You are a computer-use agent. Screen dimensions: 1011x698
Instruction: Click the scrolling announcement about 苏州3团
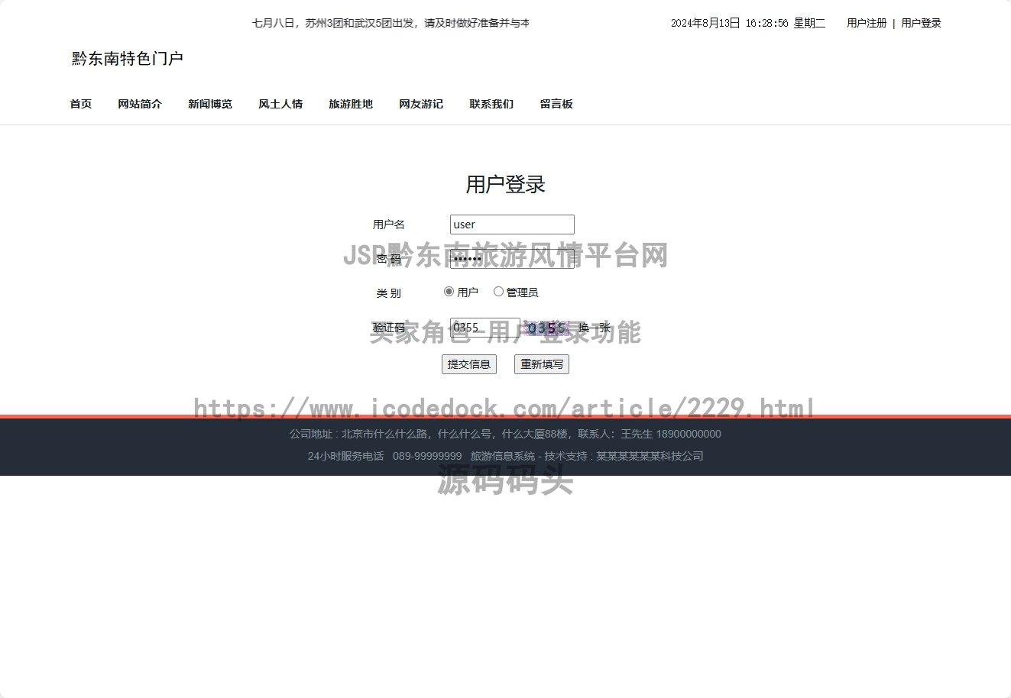[391, 23]
